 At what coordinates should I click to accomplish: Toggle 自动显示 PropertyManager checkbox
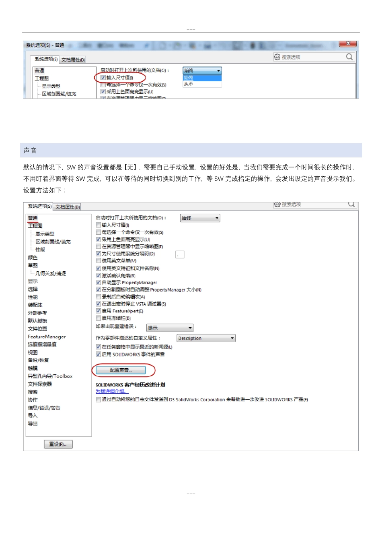pyautogui.click(x=98, y=283)
